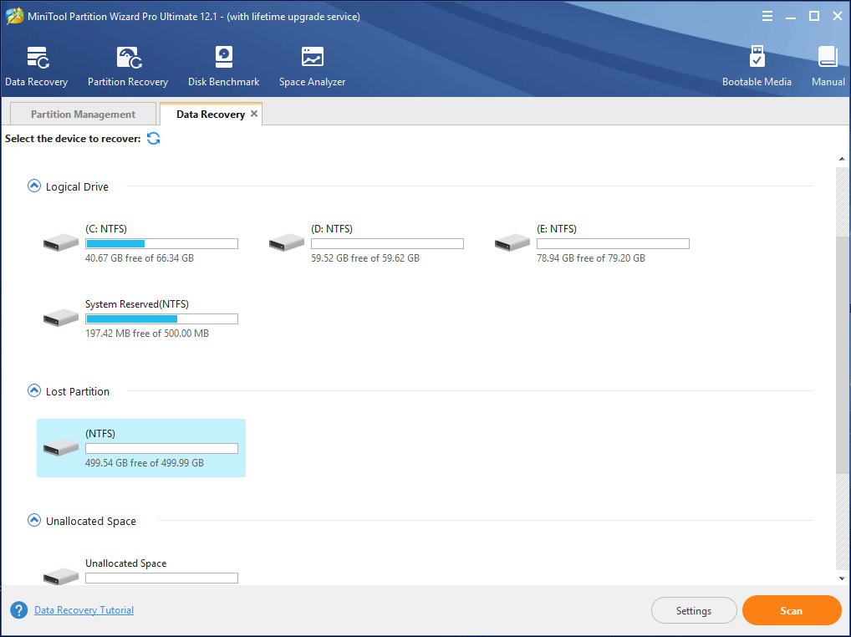Screen dimensions: 851x637
Task: Click the scrollbar down arrow
Action: (x=842, y=578)
